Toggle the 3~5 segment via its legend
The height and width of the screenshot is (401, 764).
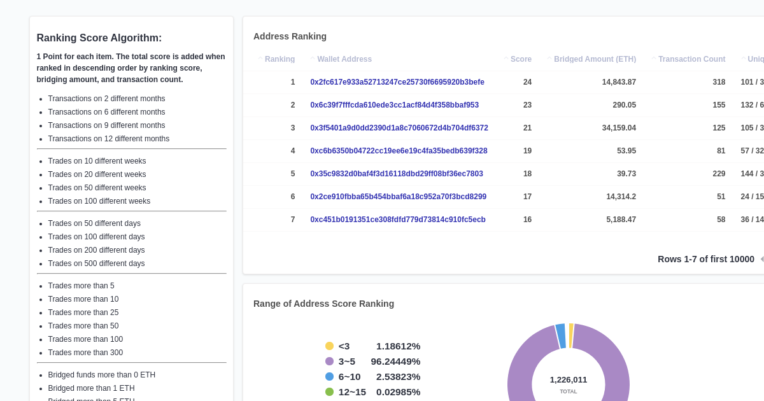tap(329, 362)
